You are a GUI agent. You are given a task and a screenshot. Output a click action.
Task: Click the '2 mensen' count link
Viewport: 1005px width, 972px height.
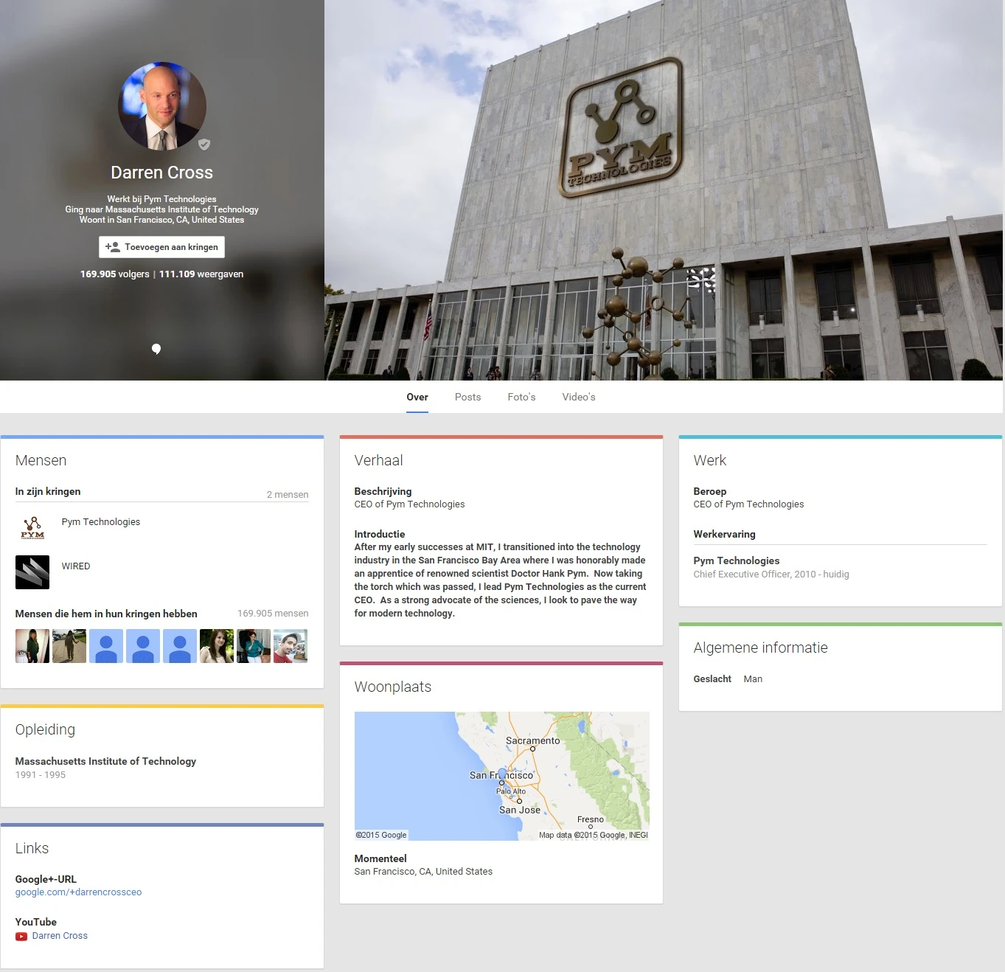pyautogui.click(x=288, y=495)
